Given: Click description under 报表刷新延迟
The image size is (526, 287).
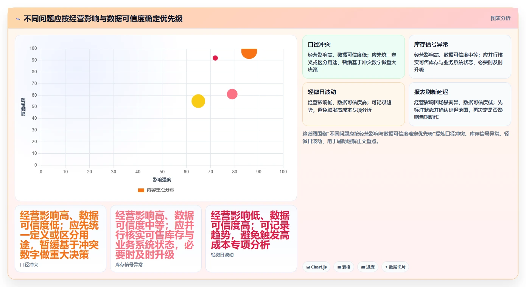Looking at the screenshot, I should pyautogui.click(x=459, y=110).
